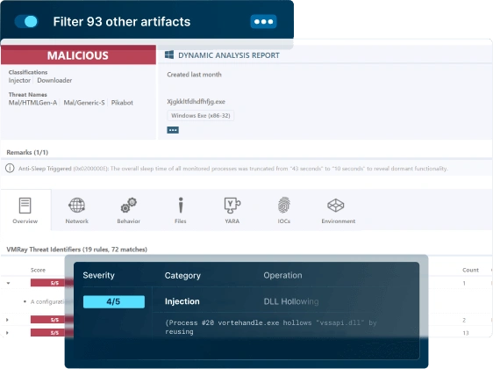Image resolution: width=493 pixels, height=369 pixels.
Task: Click the Severity column header
Action: pos(99,275)
